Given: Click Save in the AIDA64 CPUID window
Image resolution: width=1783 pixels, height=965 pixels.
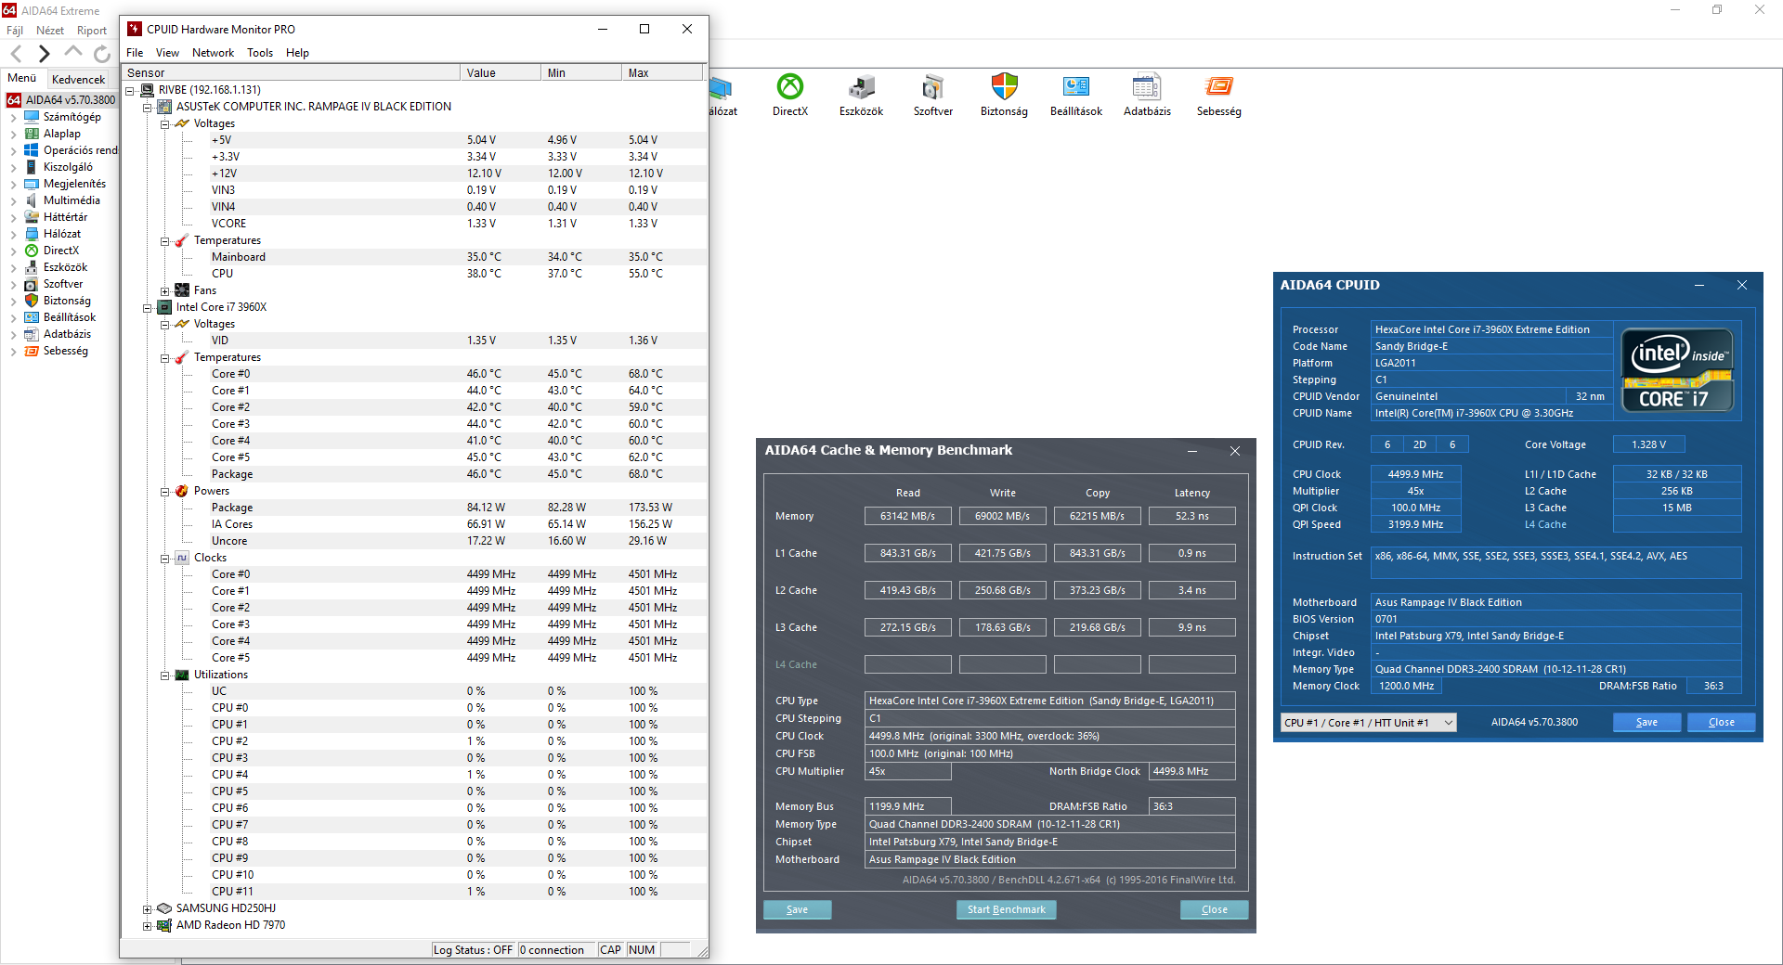Looking at the screenshot, I should 1646,722.
